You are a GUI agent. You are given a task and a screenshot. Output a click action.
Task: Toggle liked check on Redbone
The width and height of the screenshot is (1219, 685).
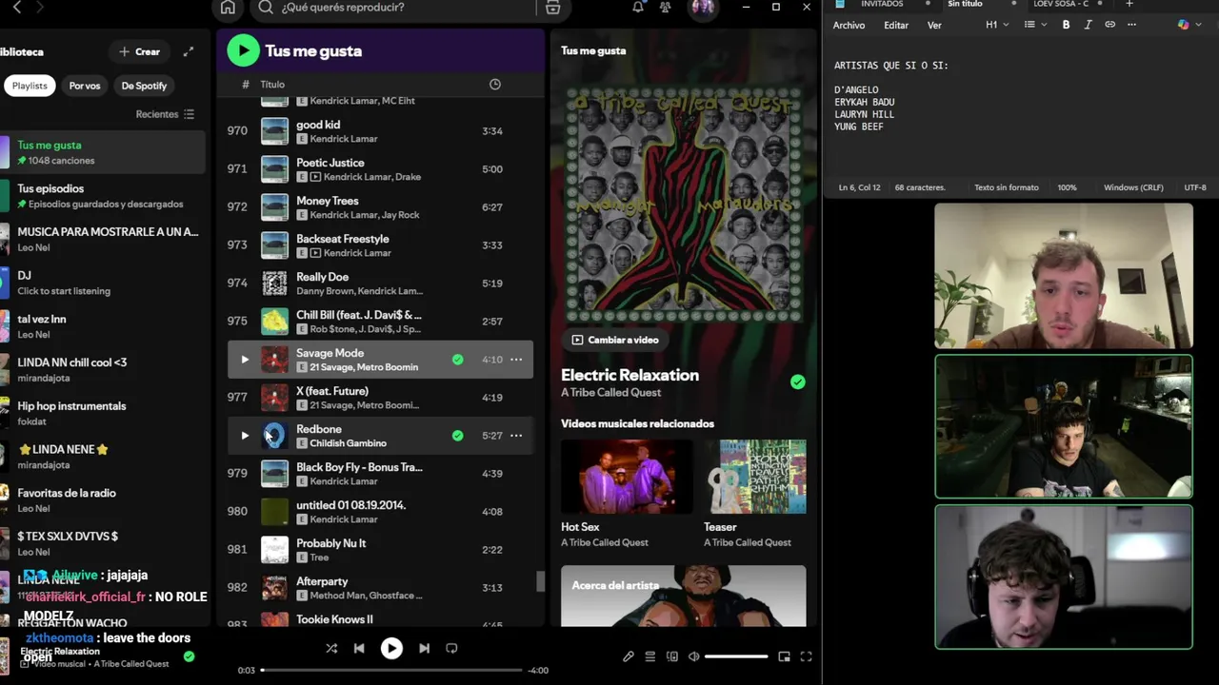coord(458,436)
